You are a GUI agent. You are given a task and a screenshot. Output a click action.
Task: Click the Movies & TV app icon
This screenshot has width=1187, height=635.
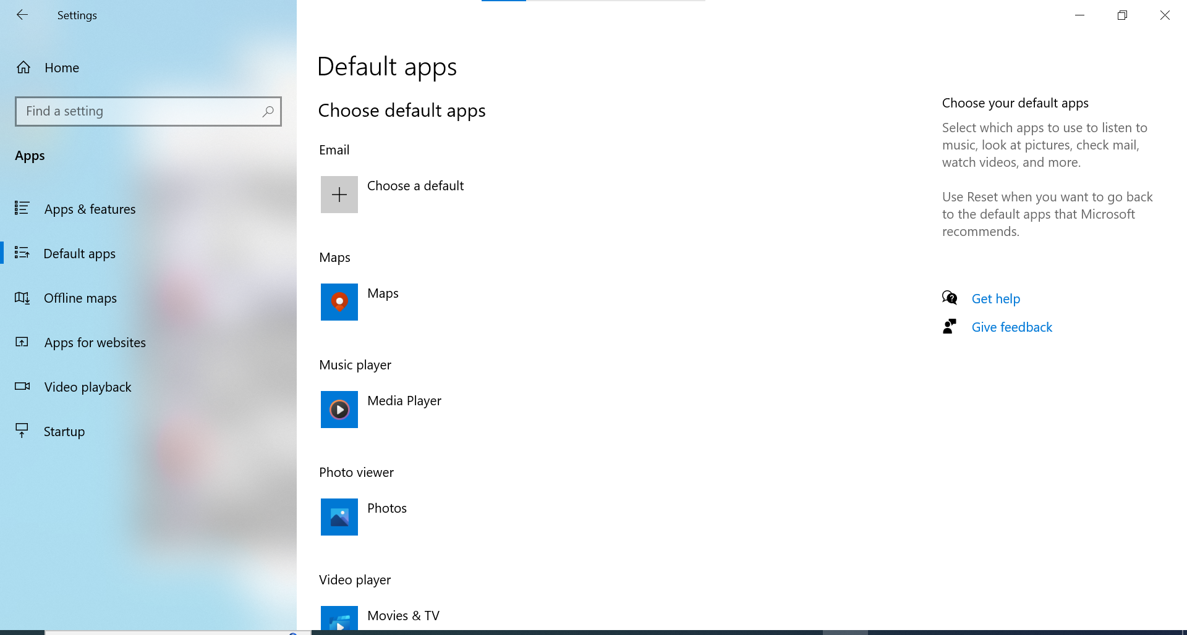click(339, 620)
